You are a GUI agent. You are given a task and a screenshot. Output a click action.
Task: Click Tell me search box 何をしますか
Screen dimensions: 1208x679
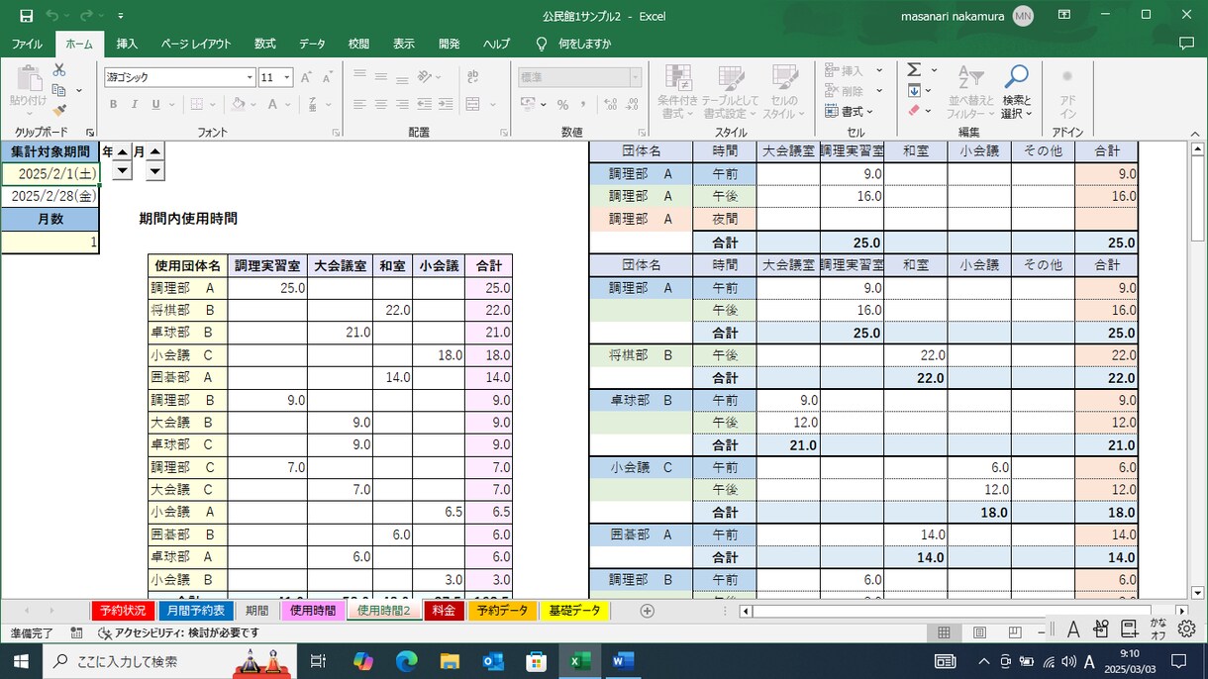click(x=584, y=44)
